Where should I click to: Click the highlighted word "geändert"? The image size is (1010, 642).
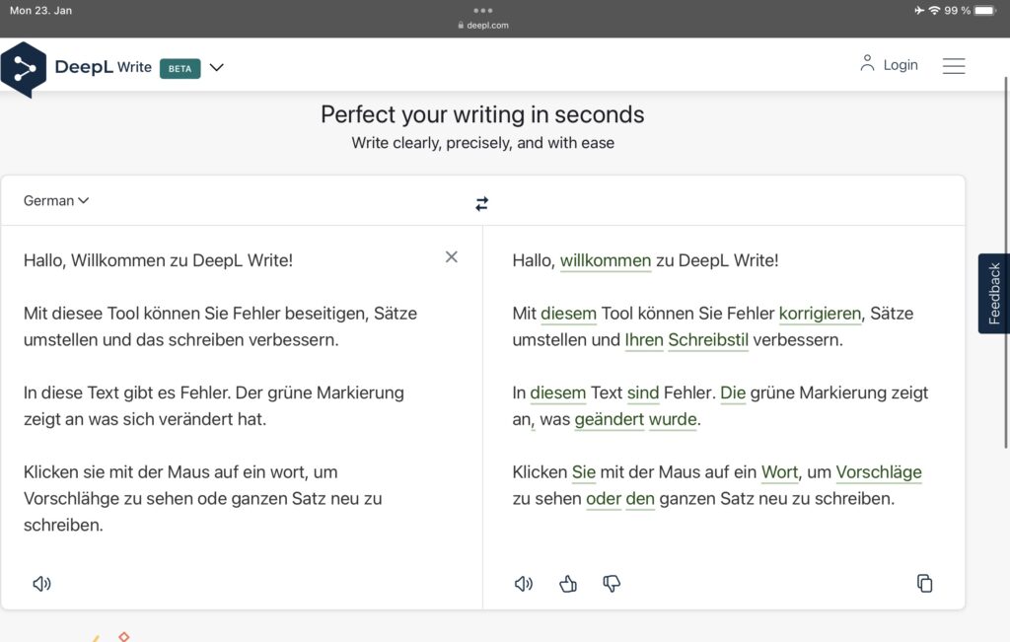tap(610, 419)
